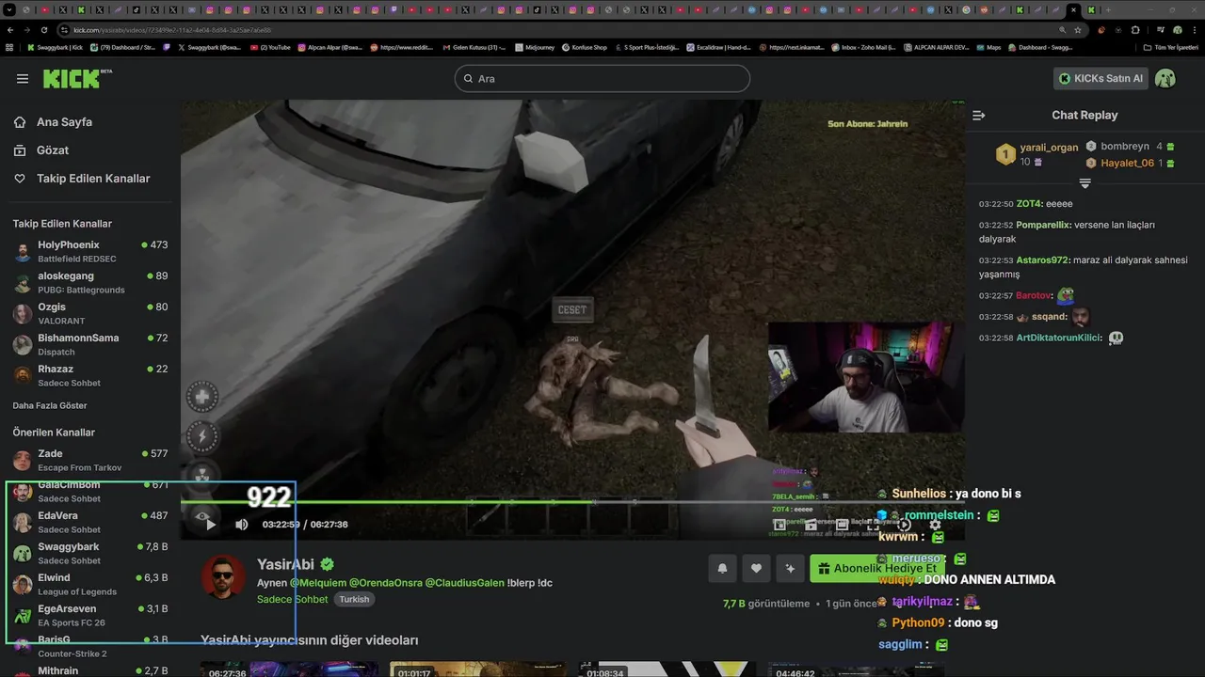This screenshot has width=1205, height=677.
Task: Click the Ana Sayfa home icon
Action: pos(20,122)
